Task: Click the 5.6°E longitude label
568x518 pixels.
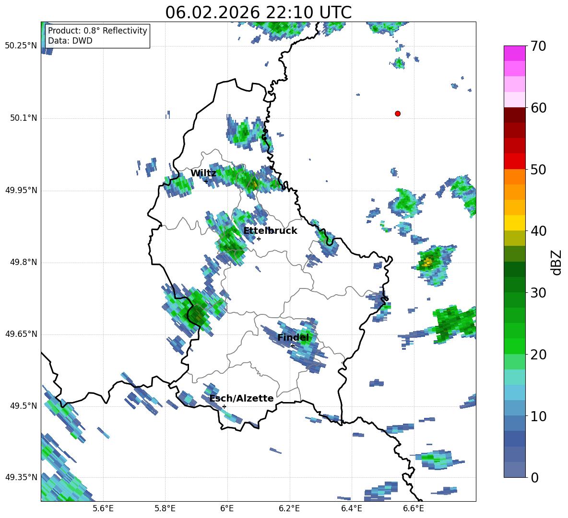Action: [x=103, y=509]
